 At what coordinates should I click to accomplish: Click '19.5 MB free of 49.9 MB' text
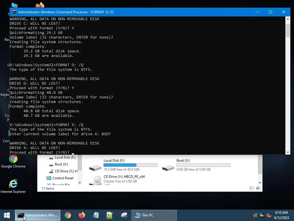point(121,169)
